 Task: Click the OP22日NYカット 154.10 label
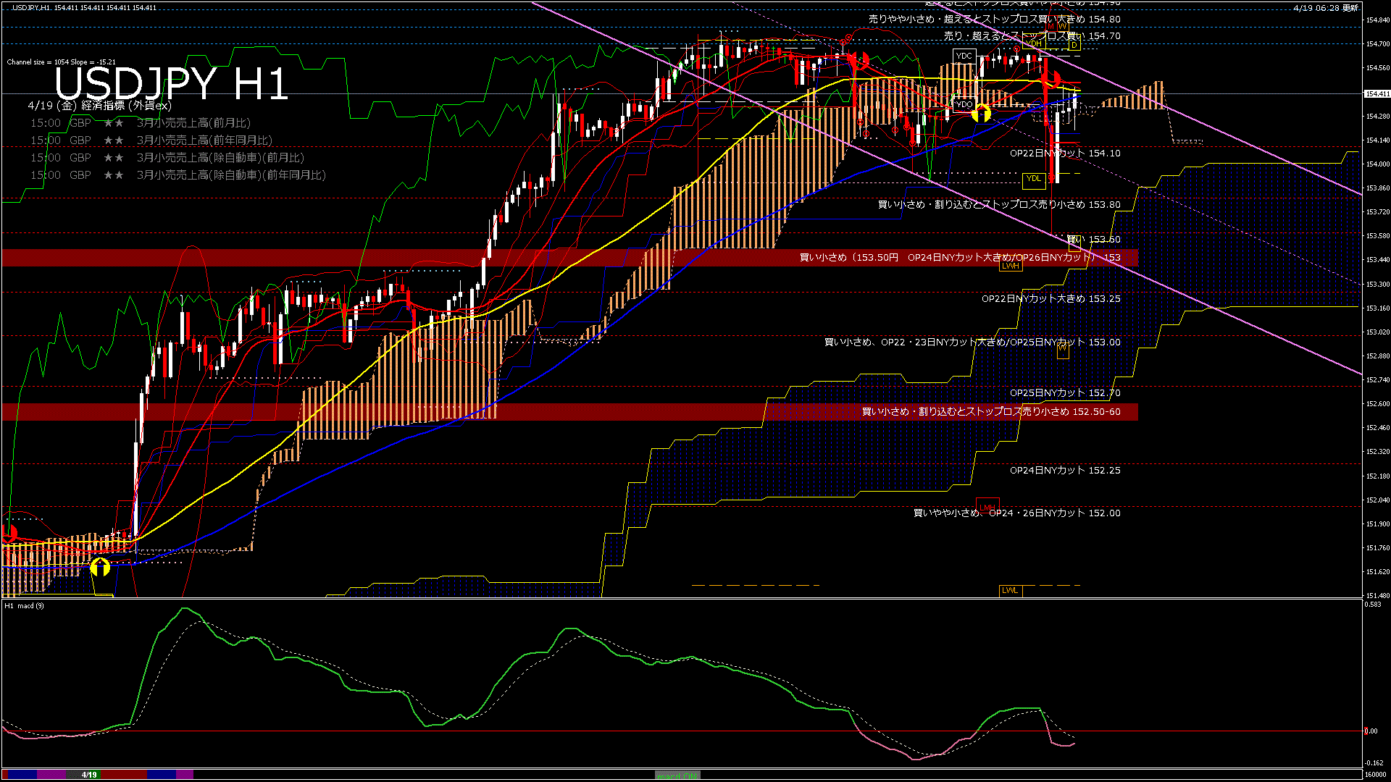(x=1065, y=154)
